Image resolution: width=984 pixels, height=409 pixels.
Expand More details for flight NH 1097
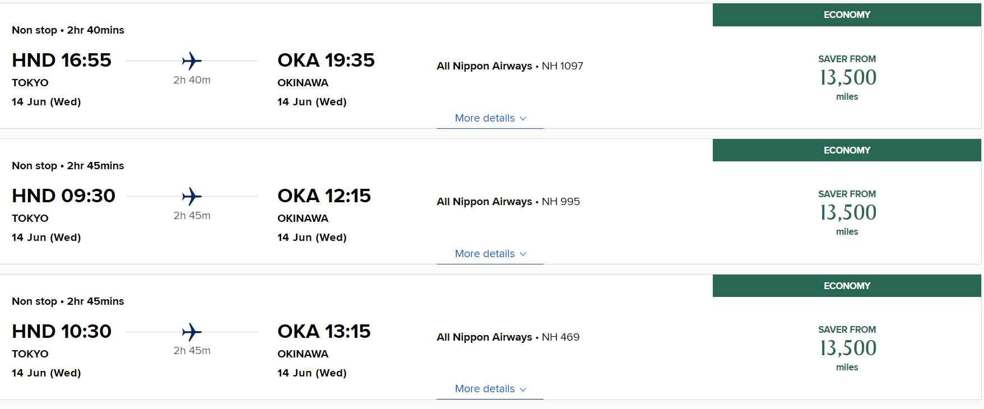point(490,118)
